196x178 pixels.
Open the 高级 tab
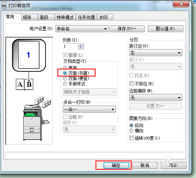46,17
